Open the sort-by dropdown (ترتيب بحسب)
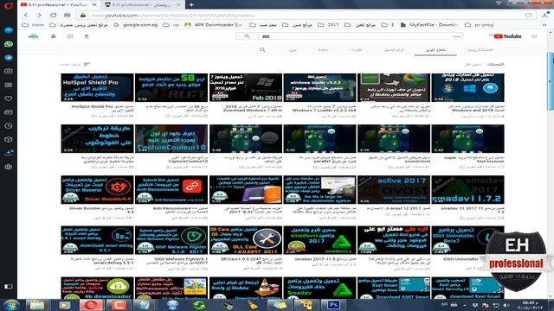The height and width of the screenshot is (311, 554). pos(74,64)
